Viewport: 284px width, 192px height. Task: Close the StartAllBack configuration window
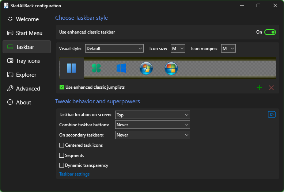coord(275,5)
